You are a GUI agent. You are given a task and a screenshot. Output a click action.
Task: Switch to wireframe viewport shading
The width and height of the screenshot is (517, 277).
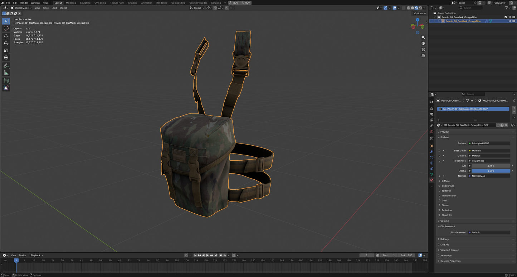click(409, 8)
